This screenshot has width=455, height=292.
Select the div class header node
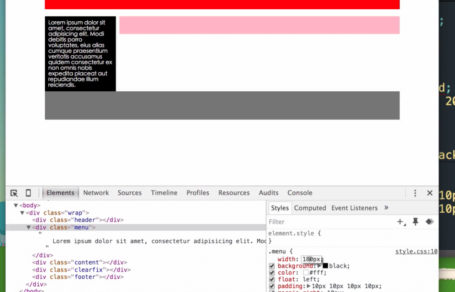click(x=78, y=220)
